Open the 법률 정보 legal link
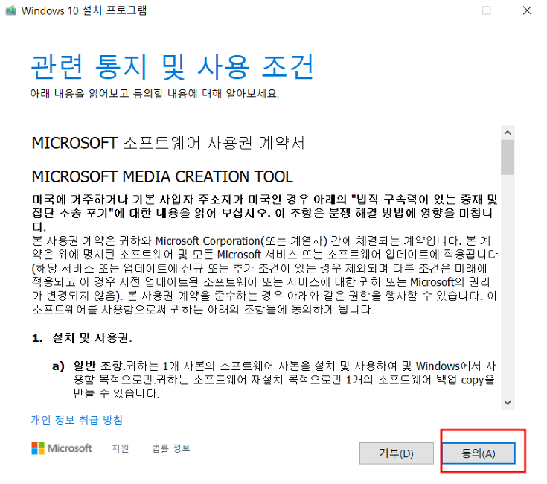The width and height of the screenshot is (547, 484). 171,448
